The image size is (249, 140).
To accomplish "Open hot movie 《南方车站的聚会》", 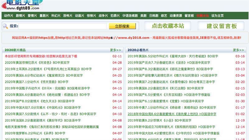I will (172, 76).
